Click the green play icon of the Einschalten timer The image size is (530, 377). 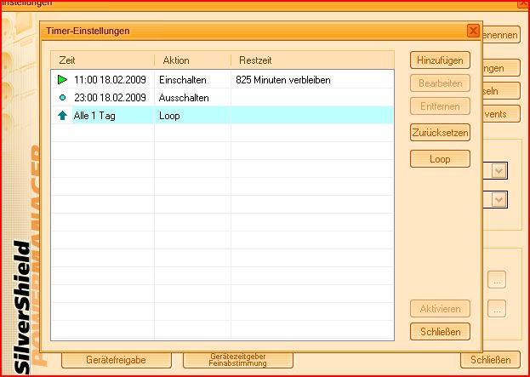click(x=62, y=80)
